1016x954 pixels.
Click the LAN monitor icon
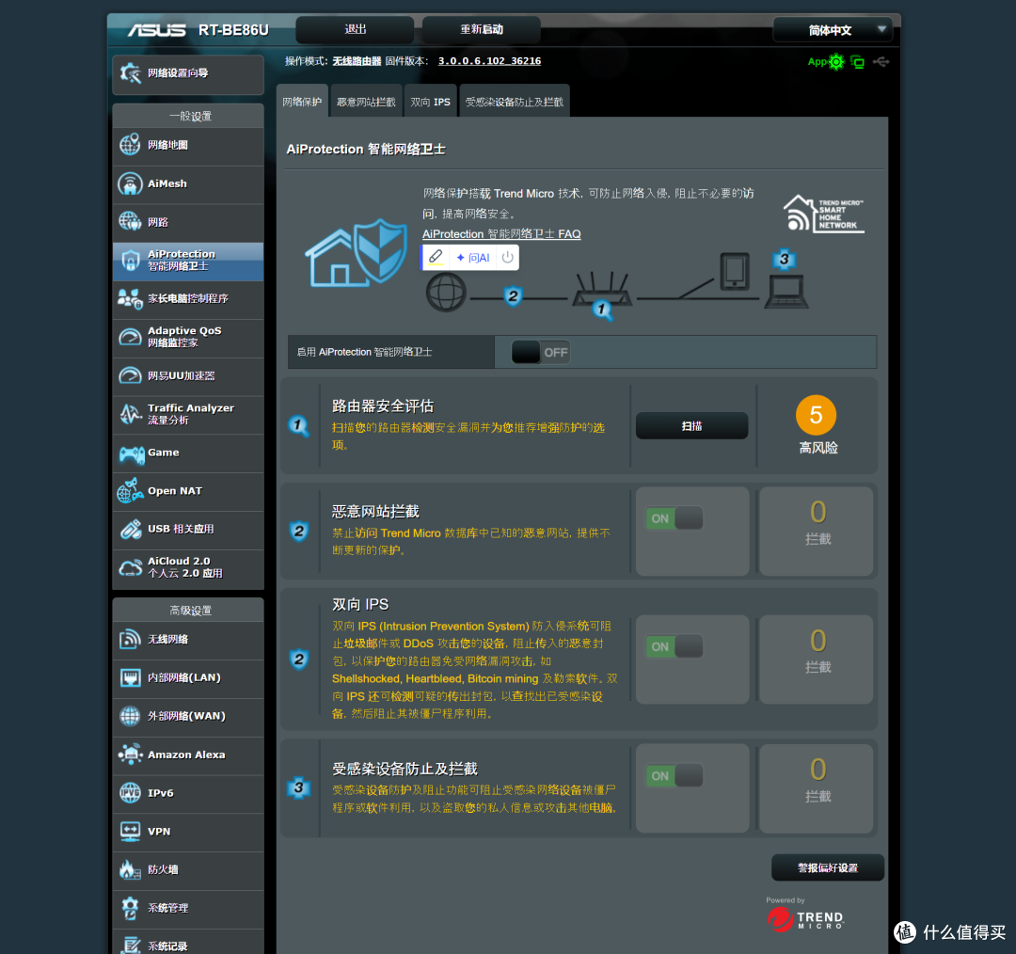tap(130, 678)
